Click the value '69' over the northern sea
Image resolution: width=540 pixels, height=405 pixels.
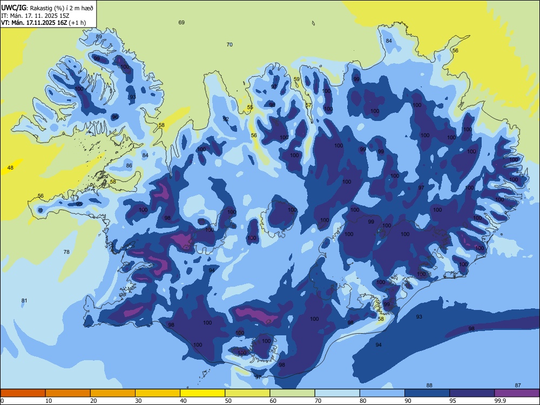[x=181, y=22]
